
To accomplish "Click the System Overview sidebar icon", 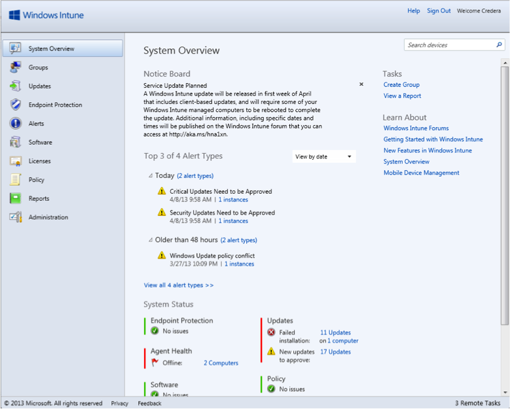I will pyautogui.click(x=15, y=48).
